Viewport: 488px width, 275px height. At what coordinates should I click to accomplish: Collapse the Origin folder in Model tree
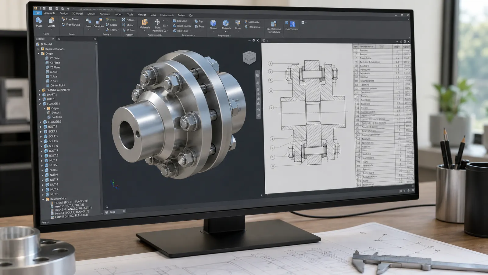[38, 53]
